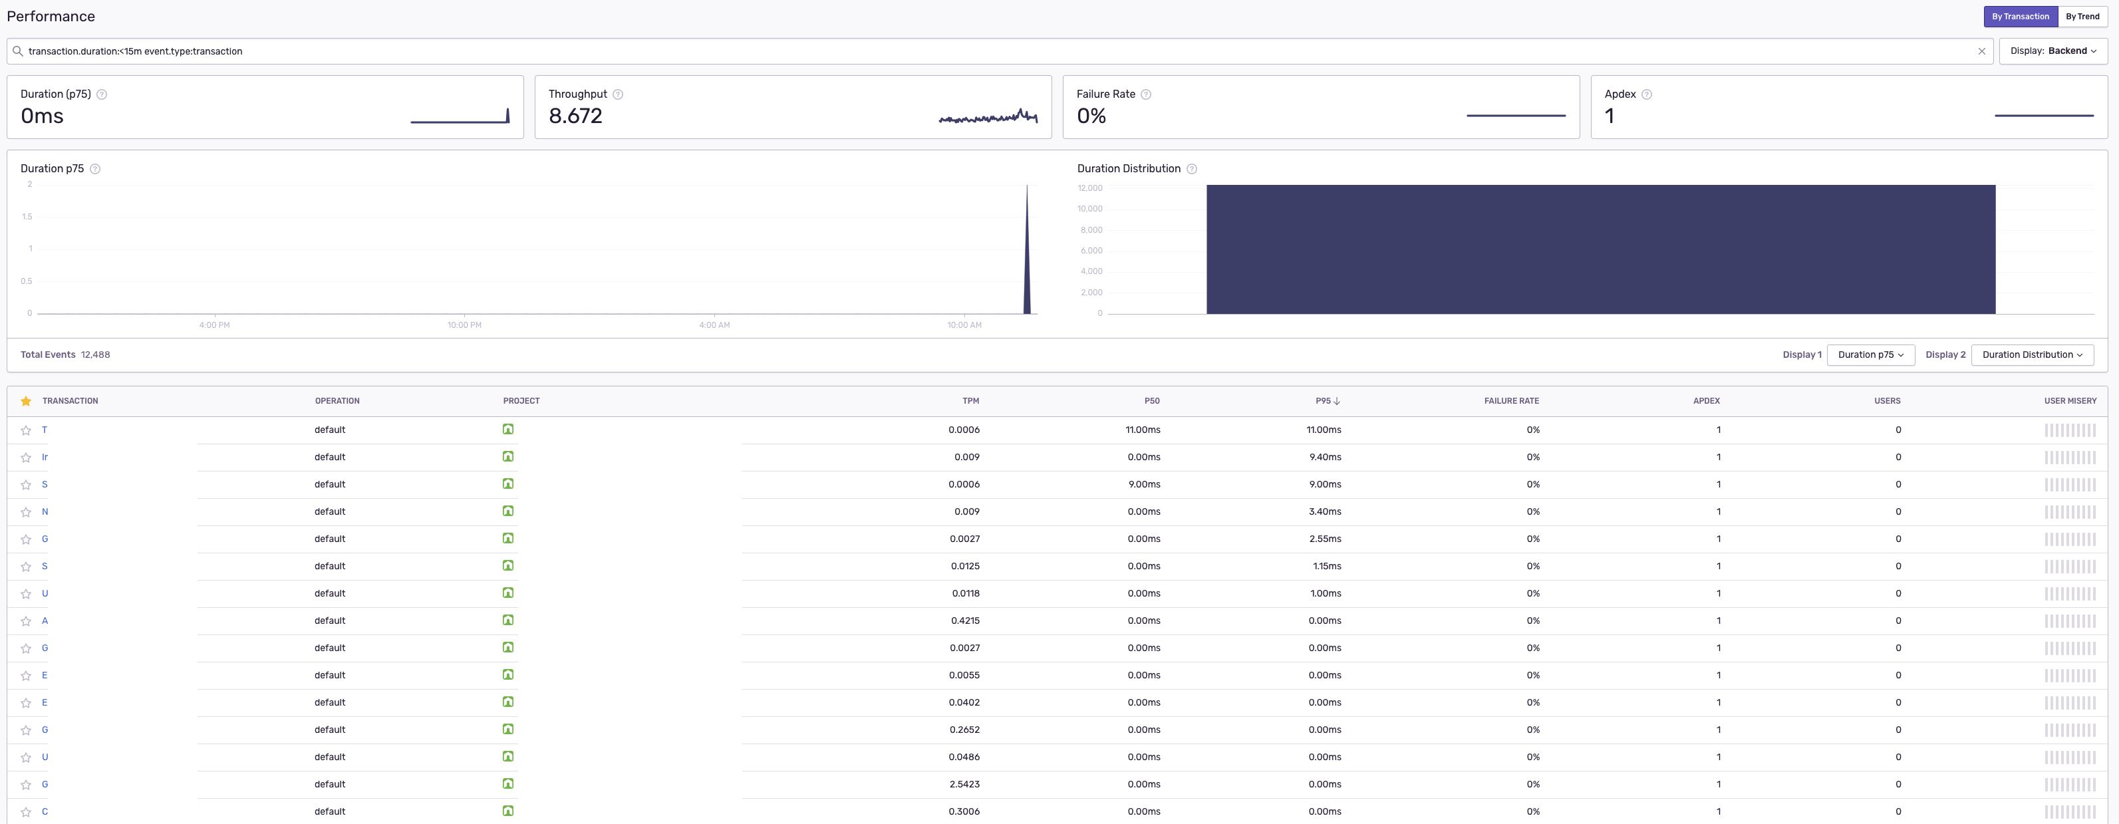Sort by the USERS column header
Viewport: 2119px width, 824px height.
point(1887,401)
